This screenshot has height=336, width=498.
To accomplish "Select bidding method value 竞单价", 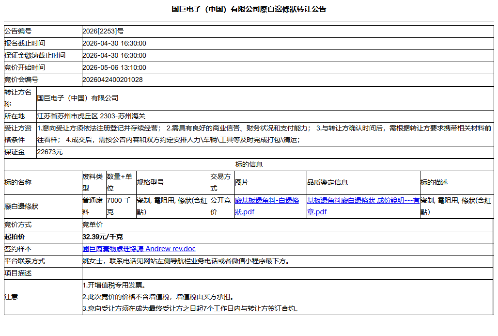I will 93,225.
